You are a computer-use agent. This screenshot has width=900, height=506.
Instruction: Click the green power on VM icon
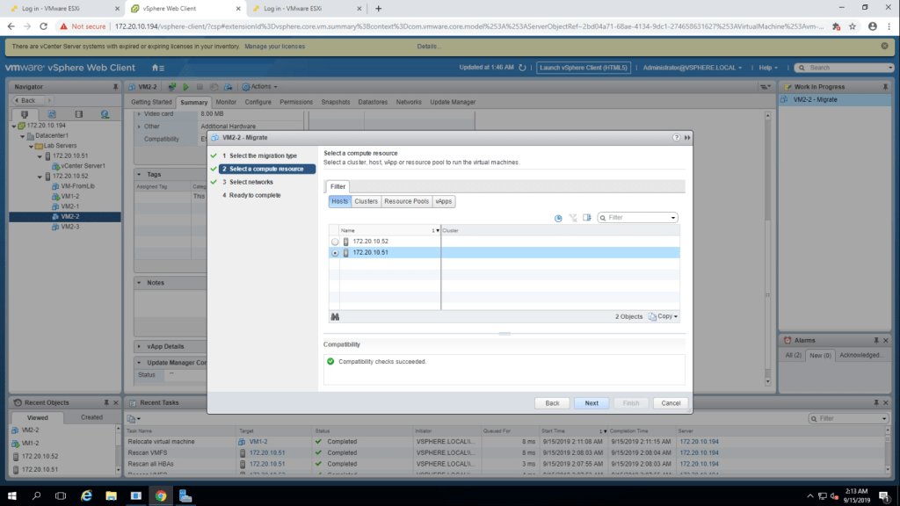(x=186, y=87)
